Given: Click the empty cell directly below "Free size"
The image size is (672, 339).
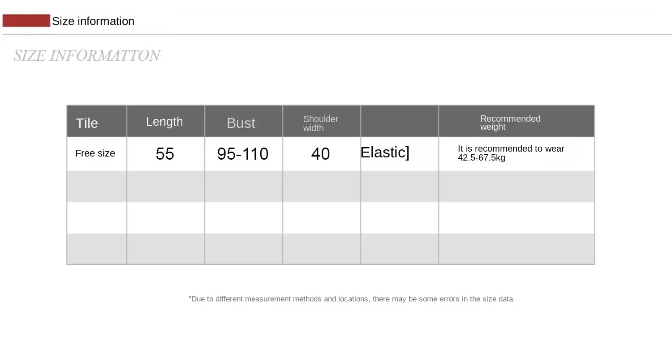Looking at the screenshot, I should point(97,186).
